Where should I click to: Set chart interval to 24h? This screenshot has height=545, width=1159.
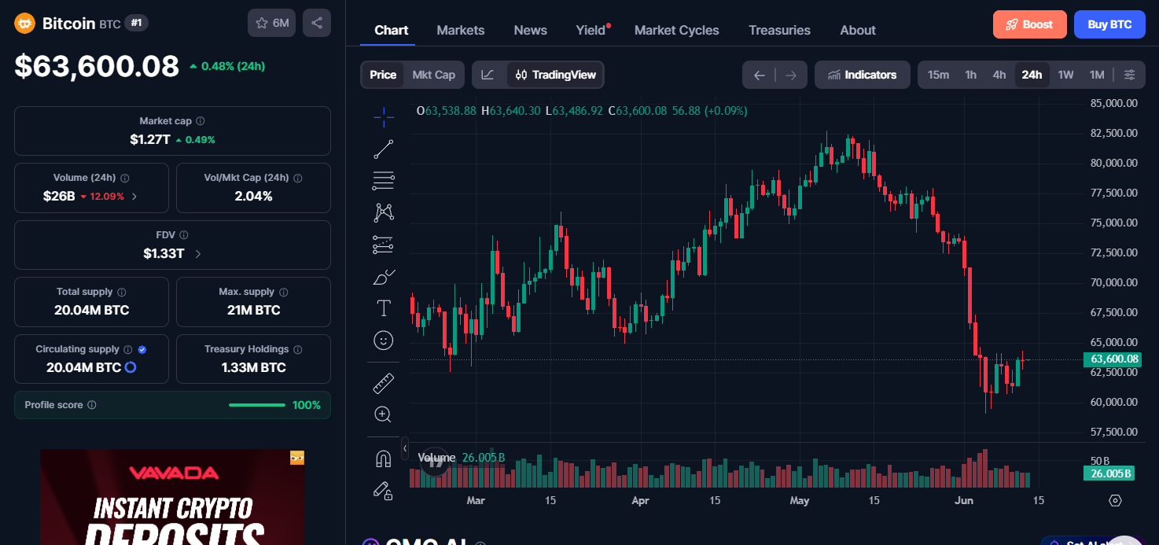click(x=1032, y=75)
